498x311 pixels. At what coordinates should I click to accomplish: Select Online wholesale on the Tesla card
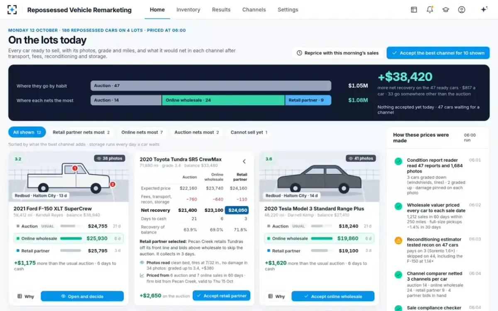click(x=319, y=238)
